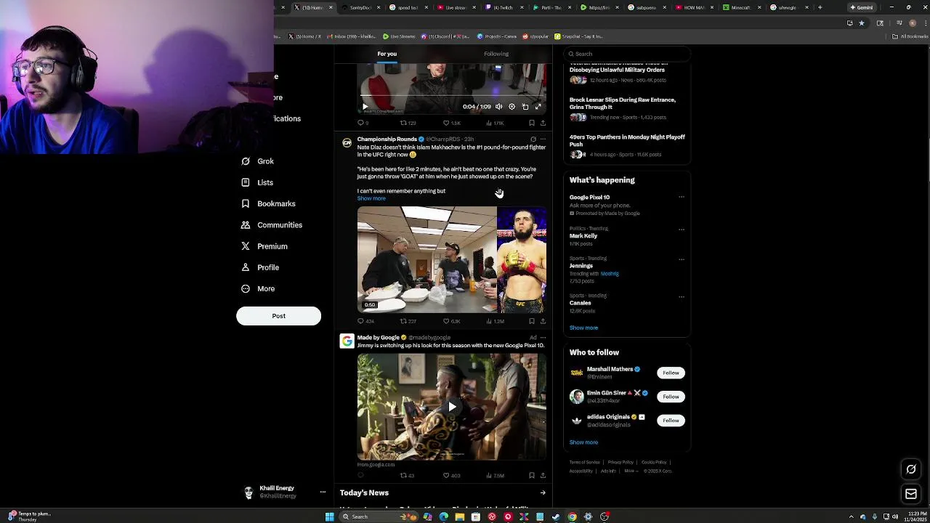This screenshot has width=930, height=523.
Task: Share the Championship Rounds post
Action: click(543, 321)
